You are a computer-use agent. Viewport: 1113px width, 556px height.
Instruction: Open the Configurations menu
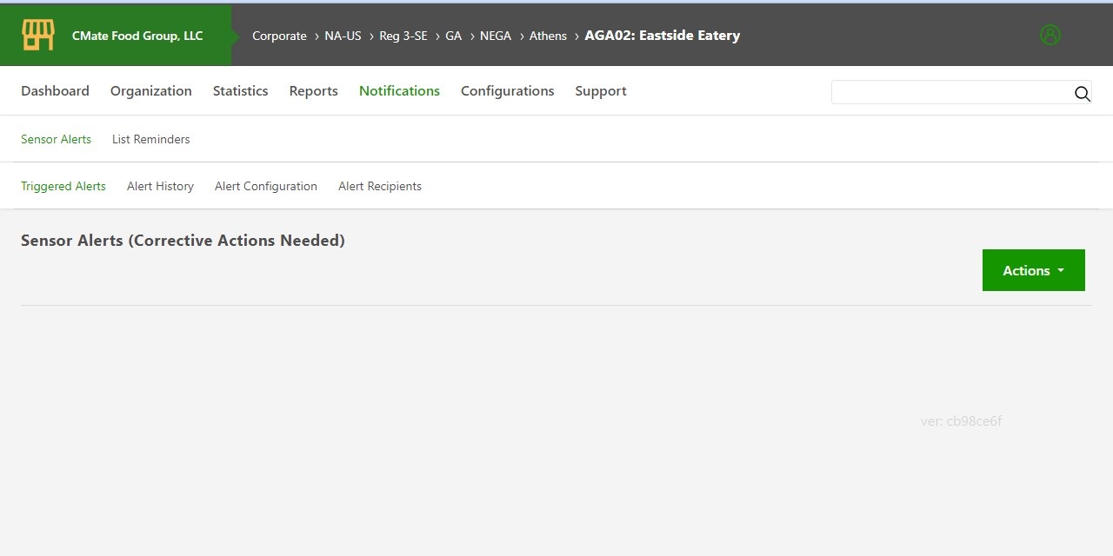point(508,90)
